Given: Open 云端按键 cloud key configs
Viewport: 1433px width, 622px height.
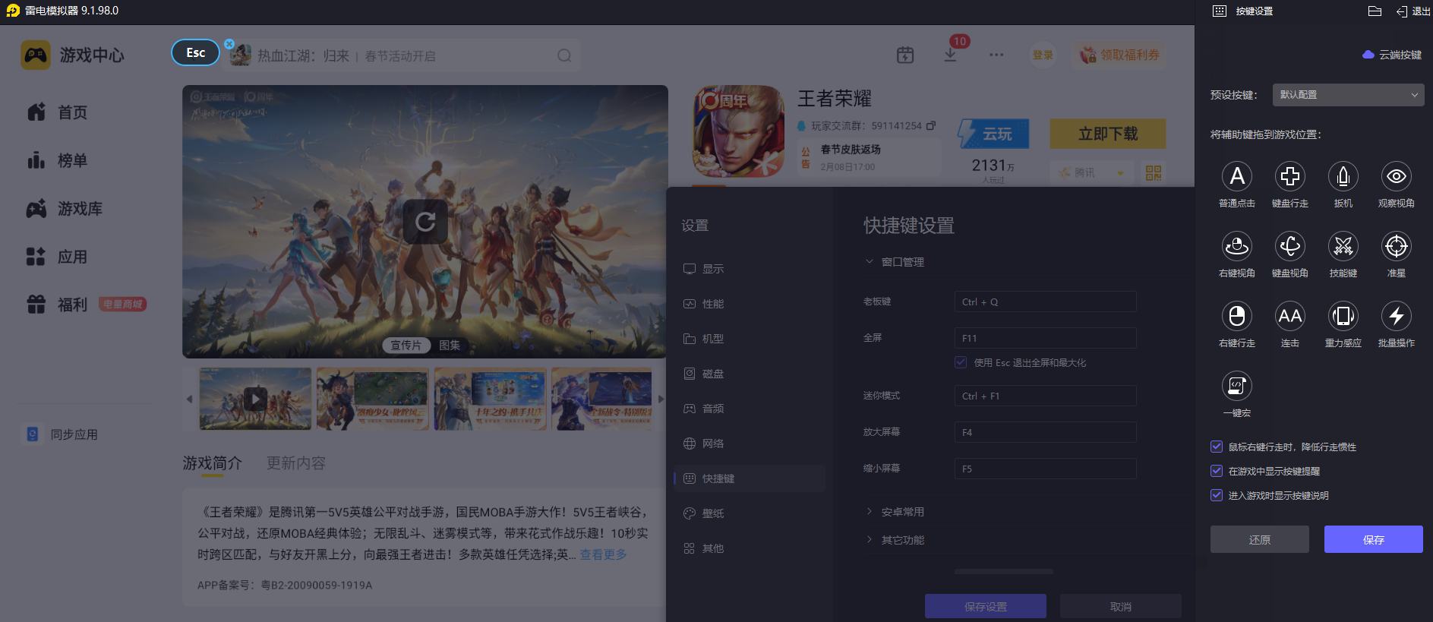Looking at the screenshot, I should [x=1392, y=55].
